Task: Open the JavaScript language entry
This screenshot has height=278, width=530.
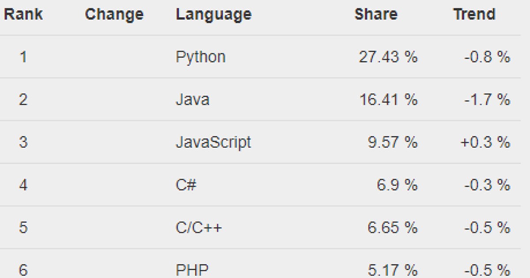Action: [213, 142]
